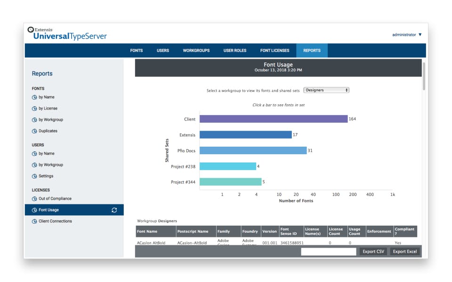Open the Out of Compliance report

pyautogui.click(x=55, y=198)
